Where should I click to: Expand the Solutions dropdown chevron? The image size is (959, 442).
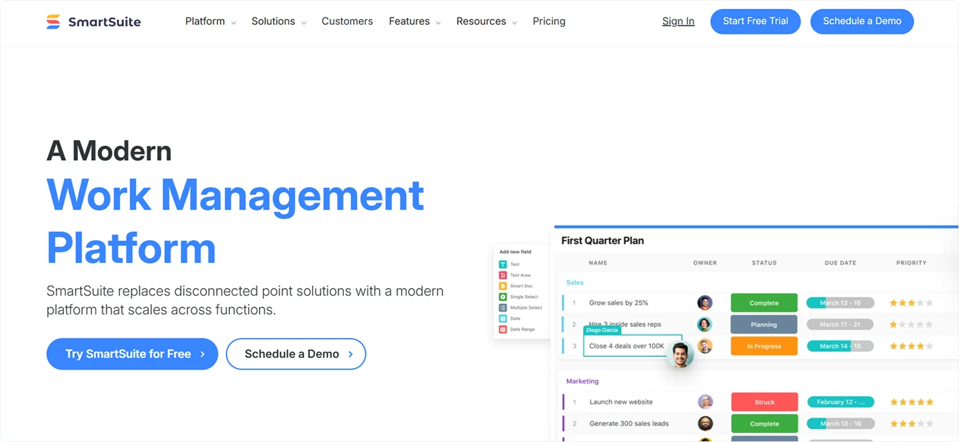304,23
